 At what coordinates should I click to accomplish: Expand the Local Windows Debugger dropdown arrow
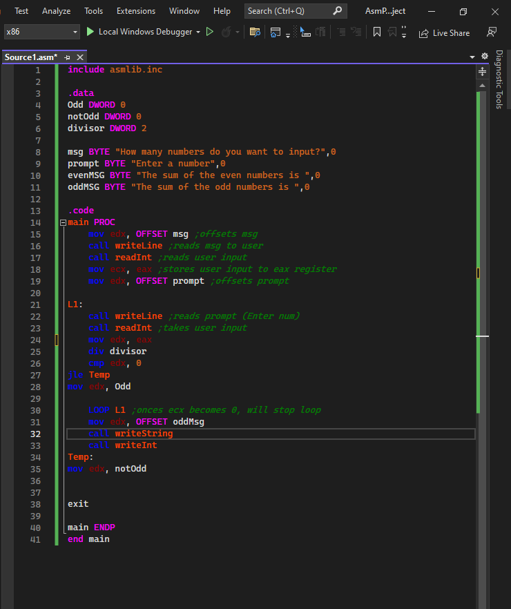pyautogui.click(x=199, y=32)
